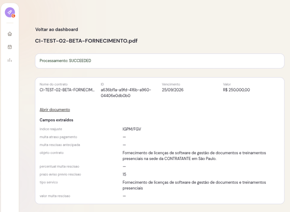Viewport: 290px width, 212px height.
Task: Select the contract ID a636bf1a-a9fd-416b-a960 value
Action: tap(126, 93)
